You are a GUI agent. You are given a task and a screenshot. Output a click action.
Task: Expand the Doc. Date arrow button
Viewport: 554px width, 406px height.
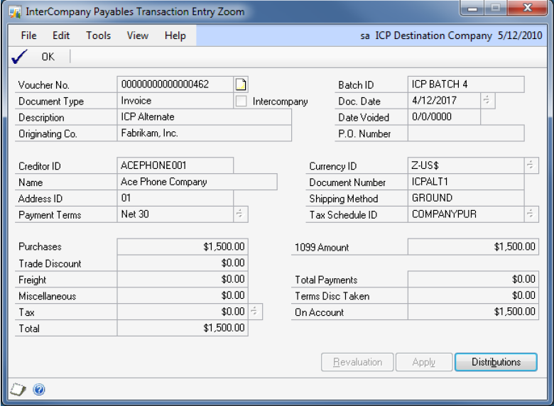(487, 101)
